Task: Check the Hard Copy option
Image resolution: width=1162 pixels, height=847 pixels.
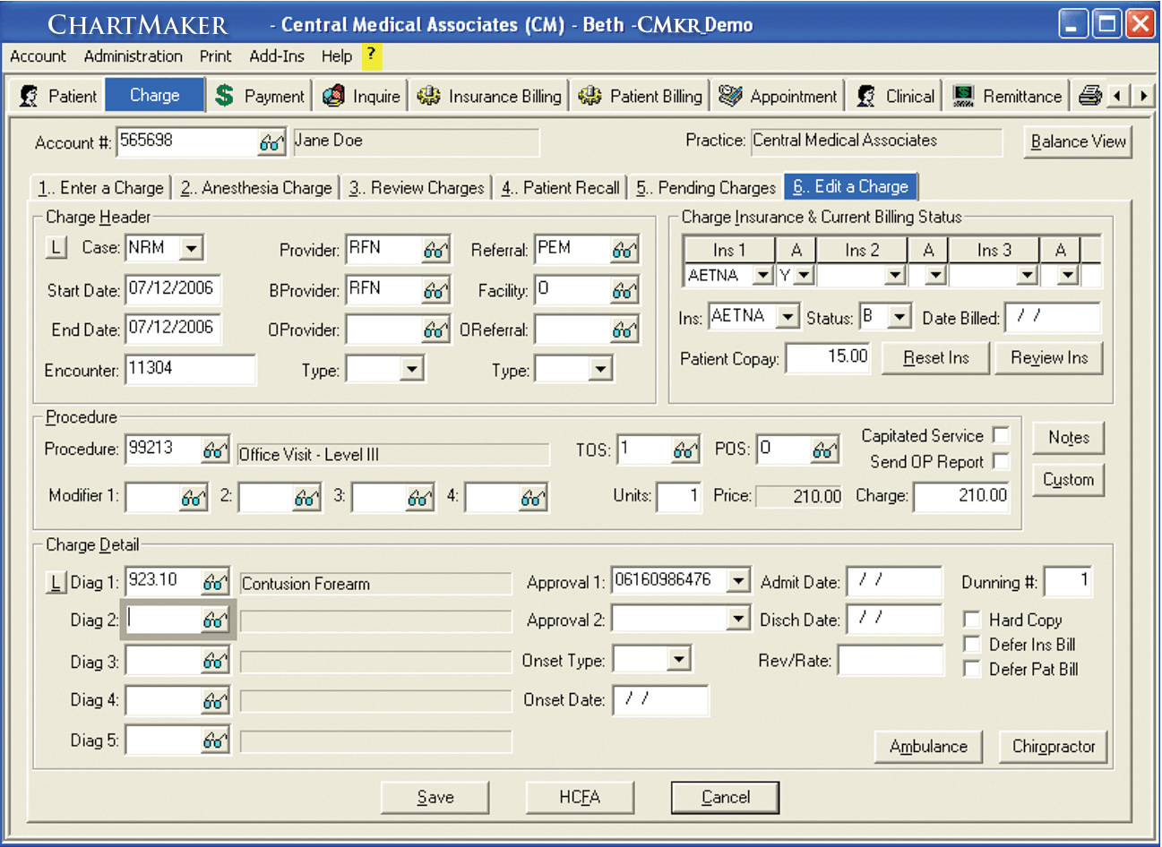Action: [x=971, y=620]
